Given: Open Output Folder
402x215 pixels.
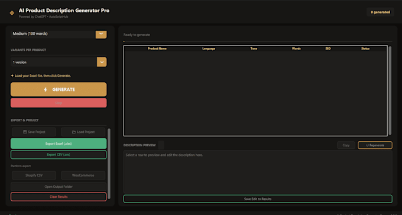Looking at the screenshot, I should (x=59, y=187).
